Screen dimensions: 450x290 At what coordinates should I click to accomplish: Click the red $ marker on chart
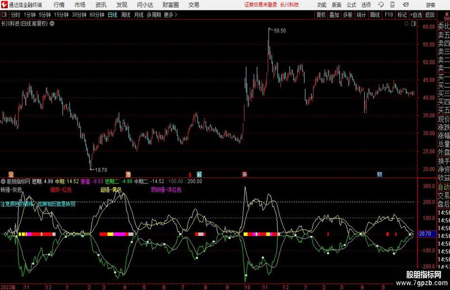pos(190,175)
